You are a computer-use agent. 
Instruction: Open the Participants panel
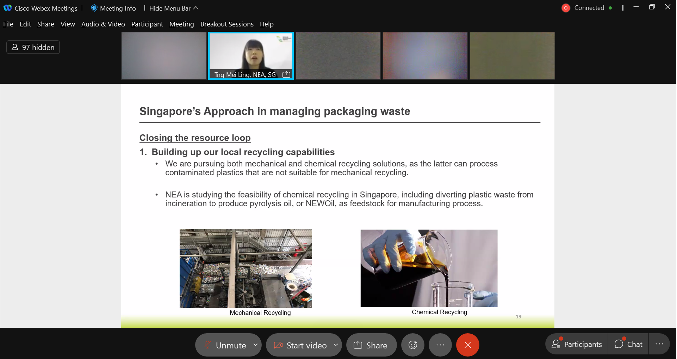[577, 344]
